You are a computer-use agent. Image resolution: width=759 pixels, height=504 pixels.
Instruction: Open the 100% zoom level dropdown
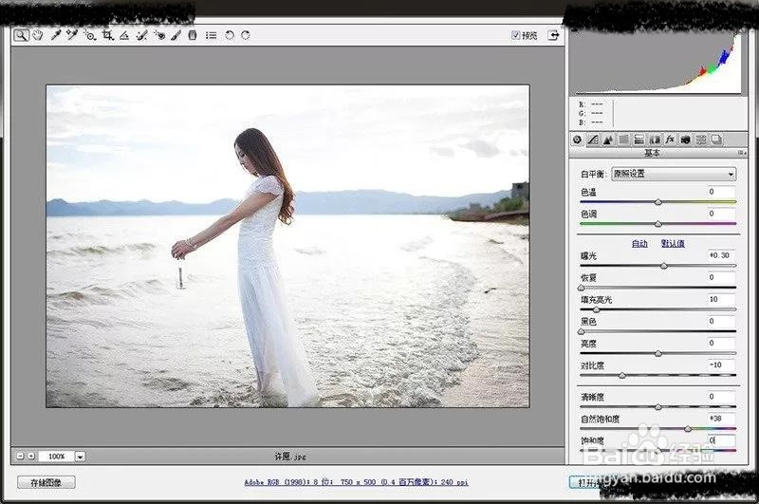pos(81,457)
